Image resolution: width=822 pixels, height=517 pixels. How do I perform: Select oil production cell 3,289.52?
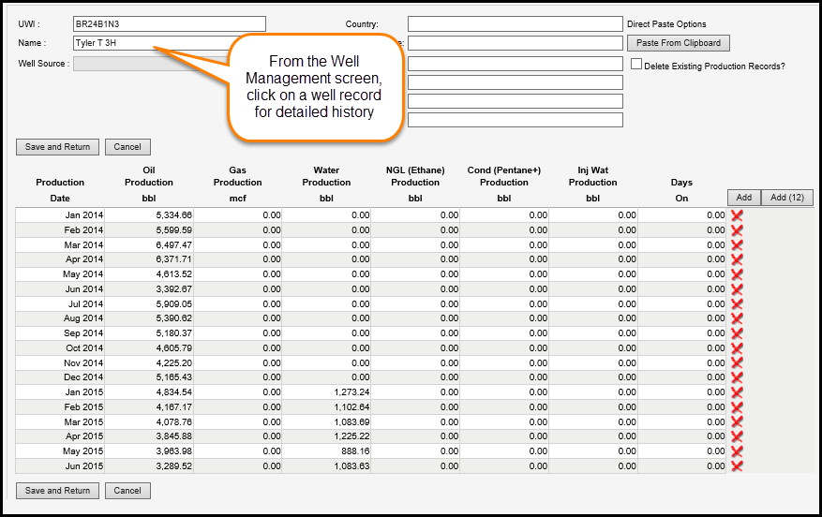click(x=149, y=465)
